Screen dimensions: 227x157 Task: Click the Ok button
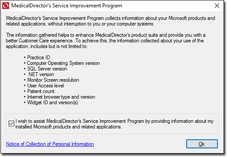coord(202,144)
